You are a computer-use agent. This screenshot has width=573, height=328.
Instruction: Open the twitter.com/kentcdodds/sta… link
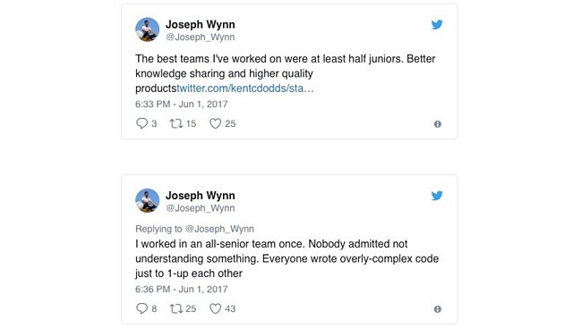coord(244,88)
